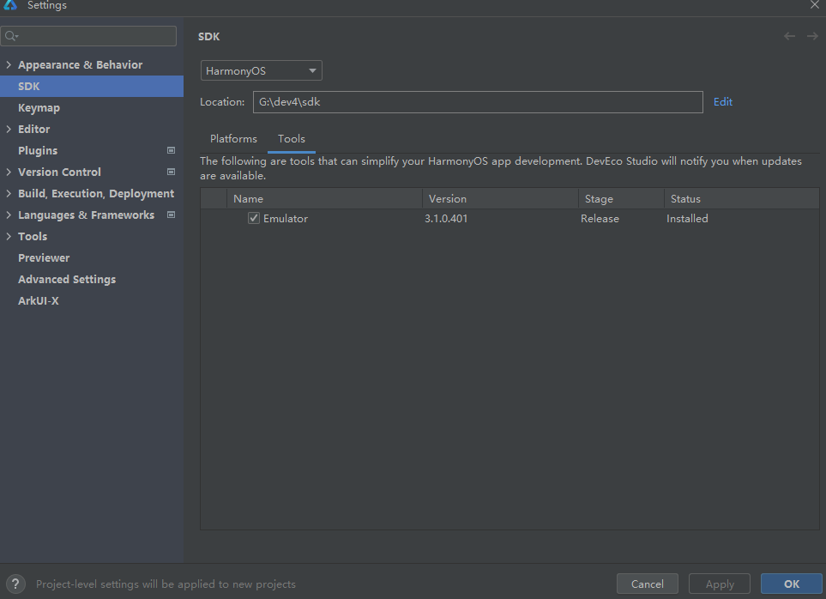Viewport: 826px width, 599px height.
Task: Open ArkUI-X settings
Action: click(39, 301)
